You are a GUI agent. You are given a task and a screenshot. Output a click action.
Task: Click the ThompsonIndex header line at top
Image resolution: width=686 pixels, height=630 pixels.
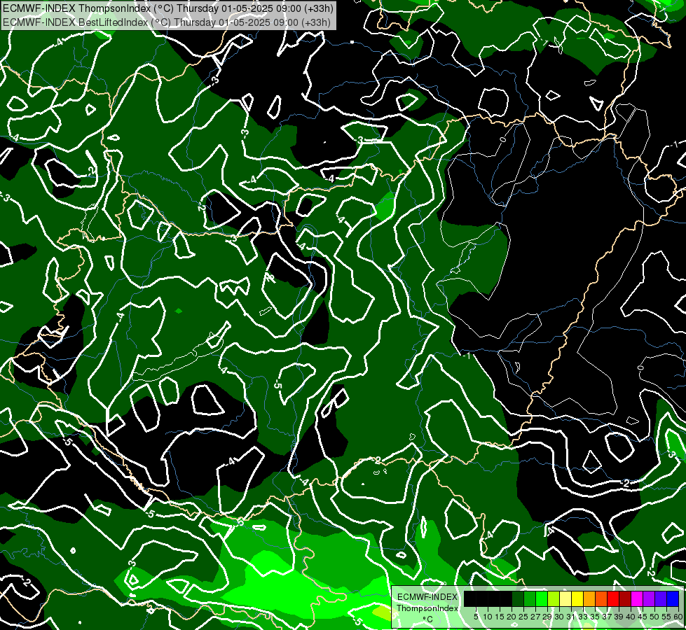click(x=168, y=8)
